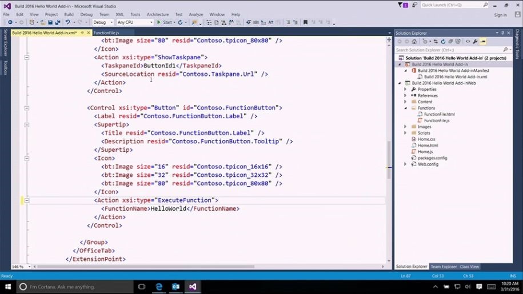Click View Code icon in Solution Explorer
Image resolution: width=523 pixels, height=294 pixels.
(x=468, y=42)
